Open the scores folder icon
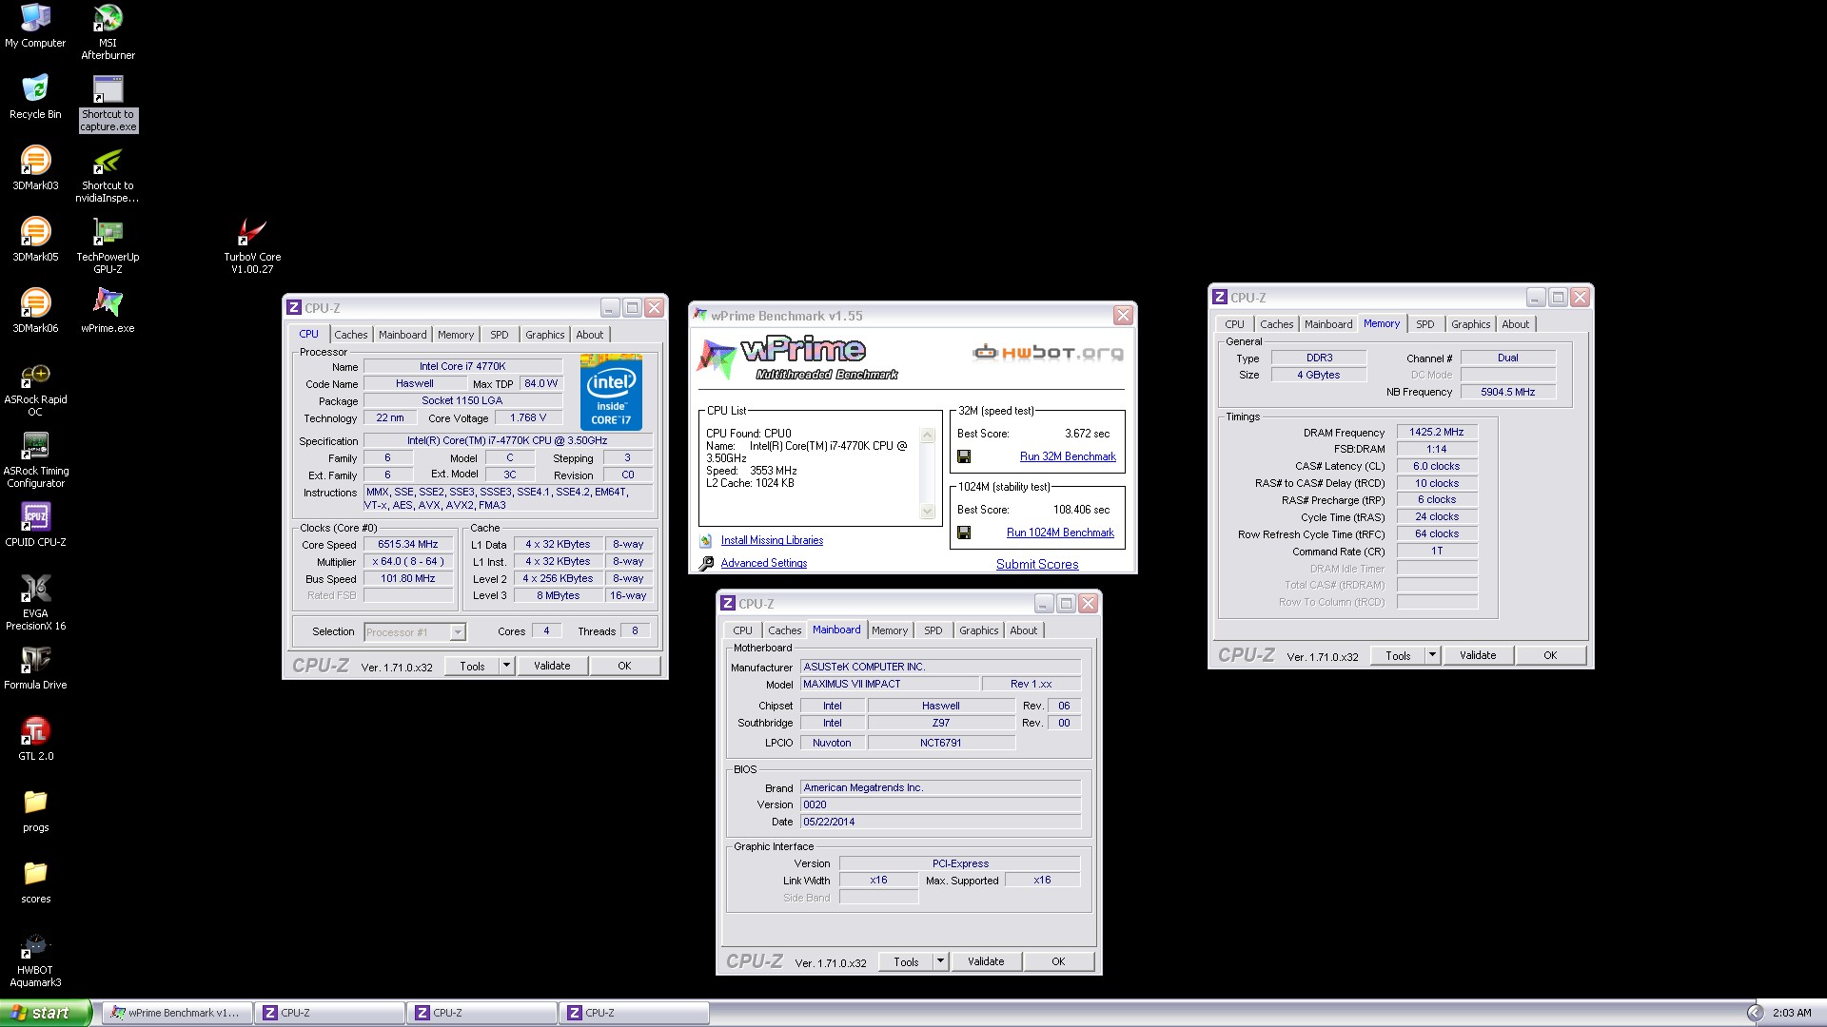This screenshot has width=1827, height=1027. coord(35,882)
